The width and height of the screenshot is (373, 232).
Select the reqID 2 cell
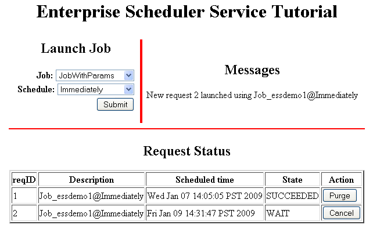(x=24, y=213)
